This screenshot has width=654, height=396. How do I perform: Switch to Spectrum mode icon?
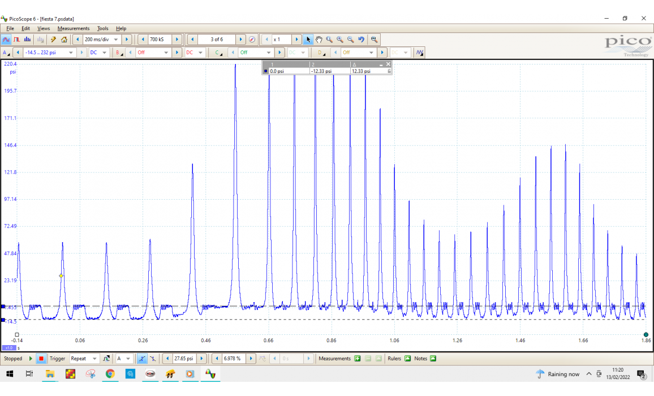[x=28, y=40]
